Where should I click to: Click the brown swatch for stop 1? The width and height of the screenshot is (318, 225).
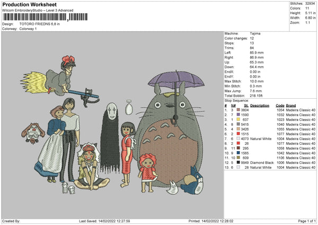(x=238, y=110)
